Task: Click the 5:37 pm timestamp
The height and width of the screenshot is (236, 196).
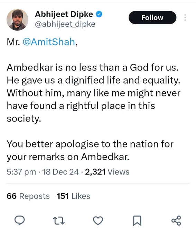Action: (x=21, y=172)
